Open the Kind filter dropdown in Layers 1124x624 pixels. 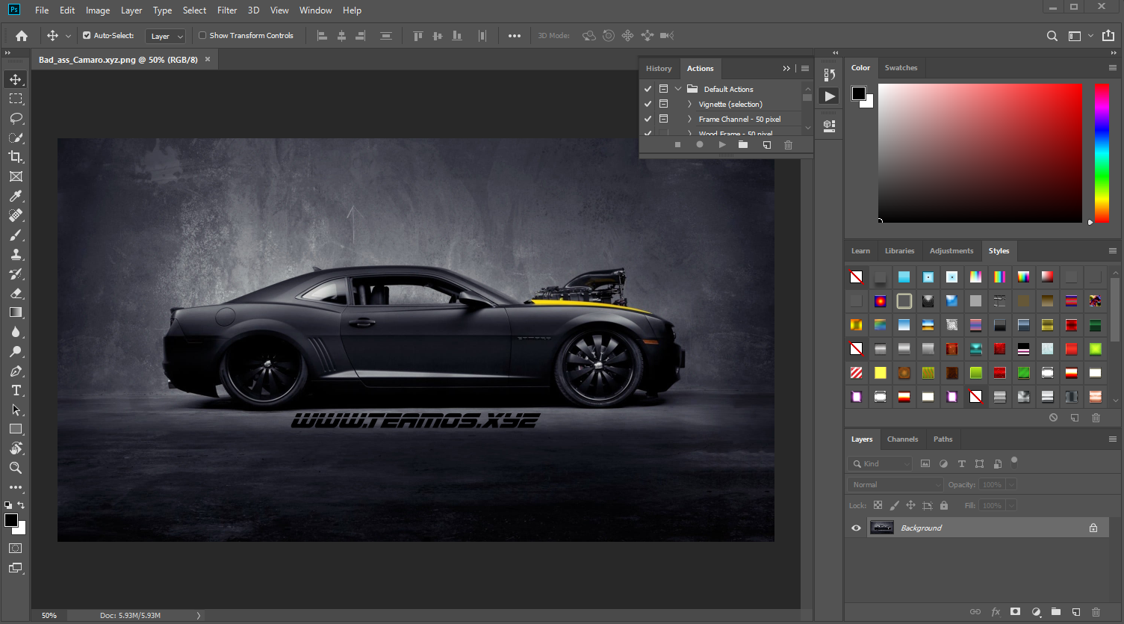pyautogui.click(x=880, y=463)
